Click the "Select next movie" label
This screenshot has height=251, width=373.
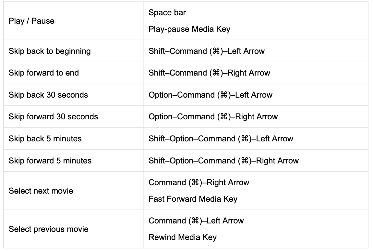click(x=41, y=191)
